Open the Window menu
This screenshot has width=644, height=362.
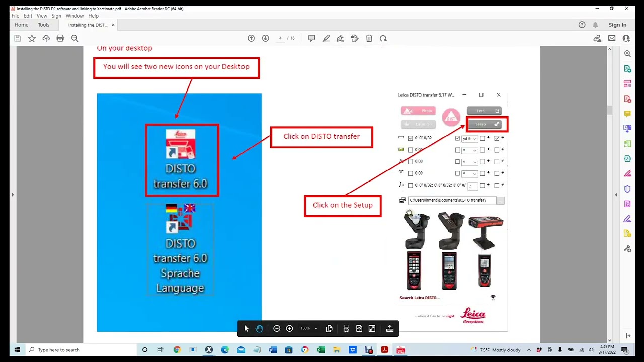coord(74,16)
